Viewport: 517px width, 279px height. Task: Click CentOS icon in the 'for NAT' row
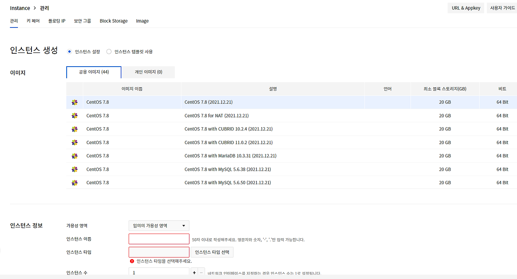point(74,116)
